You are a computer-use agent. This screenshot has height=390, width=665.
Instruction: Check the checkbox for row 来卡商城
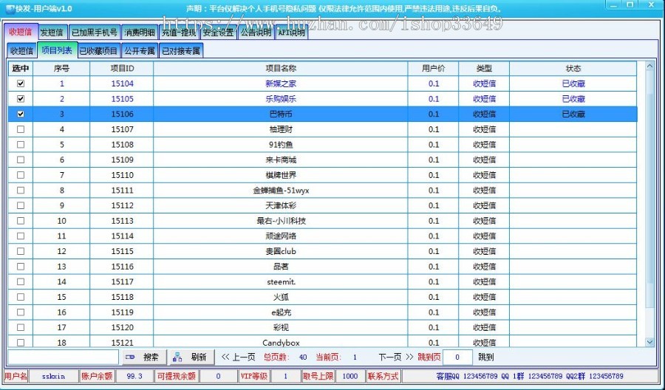pyautogui.click(x=21, y=160)
